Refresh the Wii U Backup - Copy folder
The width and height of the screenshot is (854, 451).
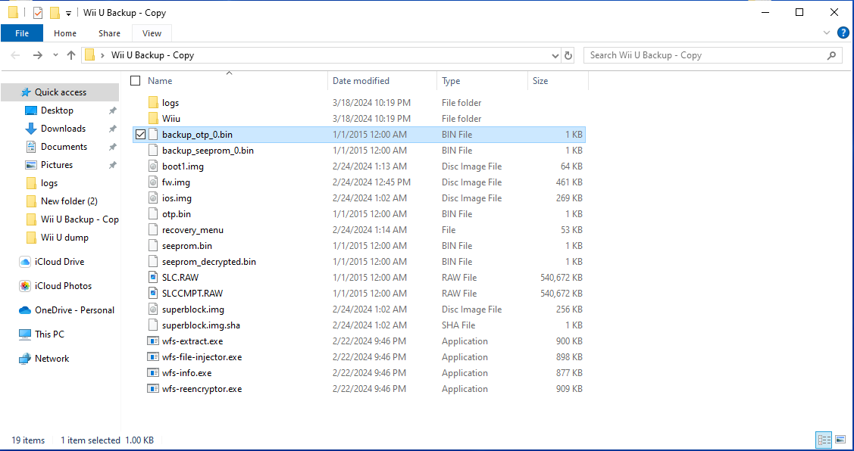(568, 55)
